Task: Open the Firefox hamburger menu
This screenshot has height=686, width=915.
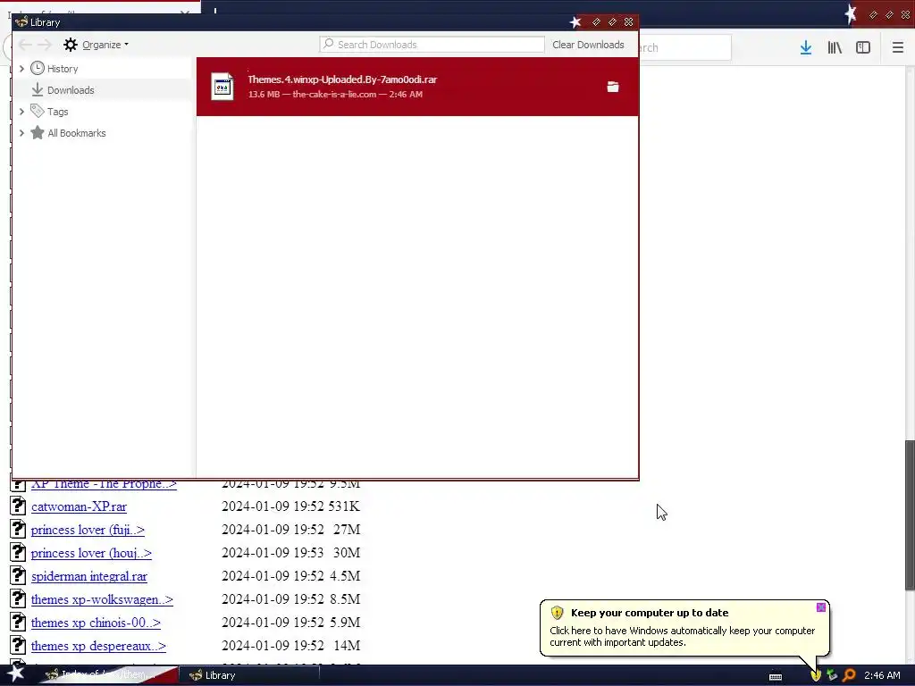Action: pos(898,48)
